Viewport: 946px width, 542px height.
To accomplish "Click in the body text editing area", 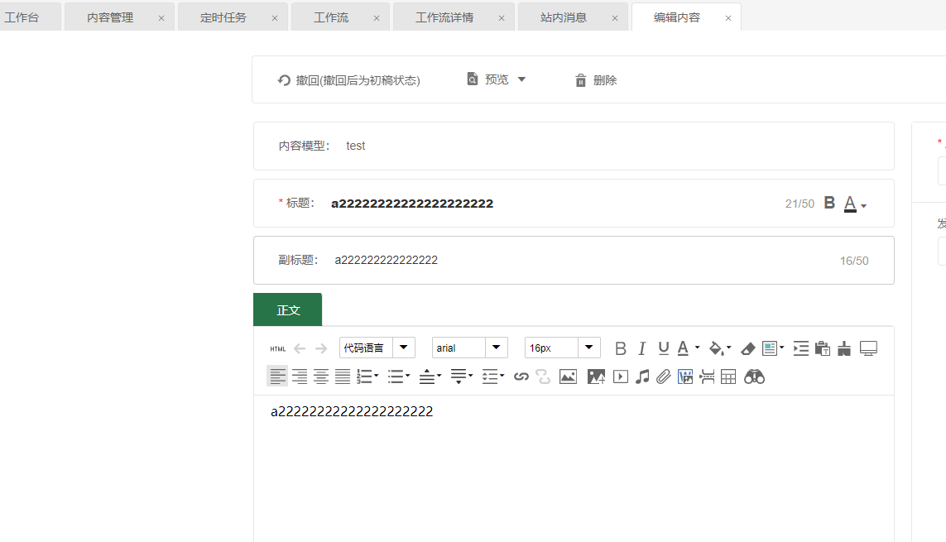I will 574,469.
